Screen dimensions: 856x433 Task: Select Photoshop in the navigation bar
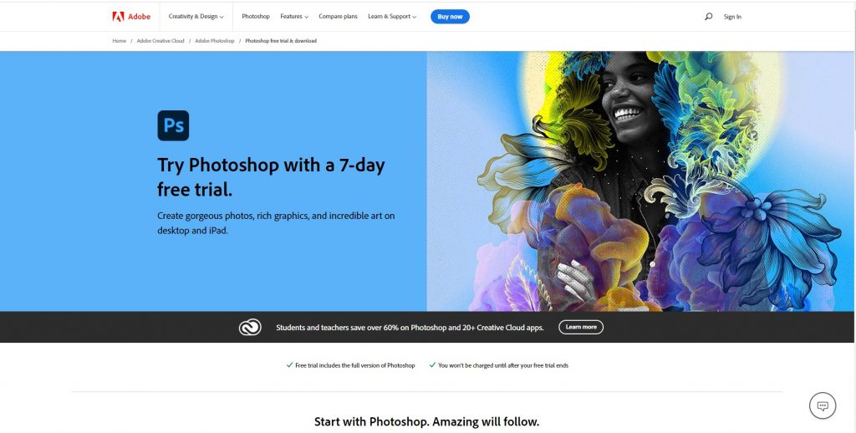click(x=256, y=17)
